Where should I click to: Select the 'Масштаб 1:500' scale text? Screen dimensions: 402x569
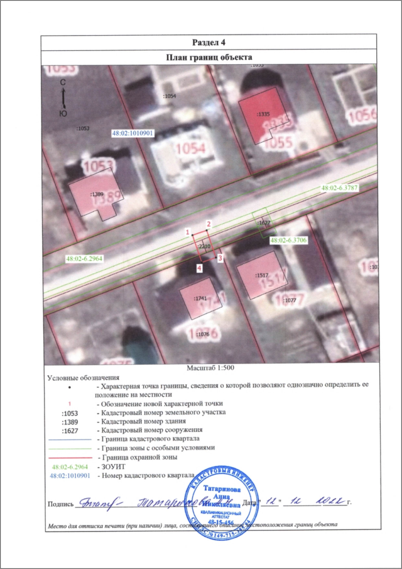click(210, 368)
